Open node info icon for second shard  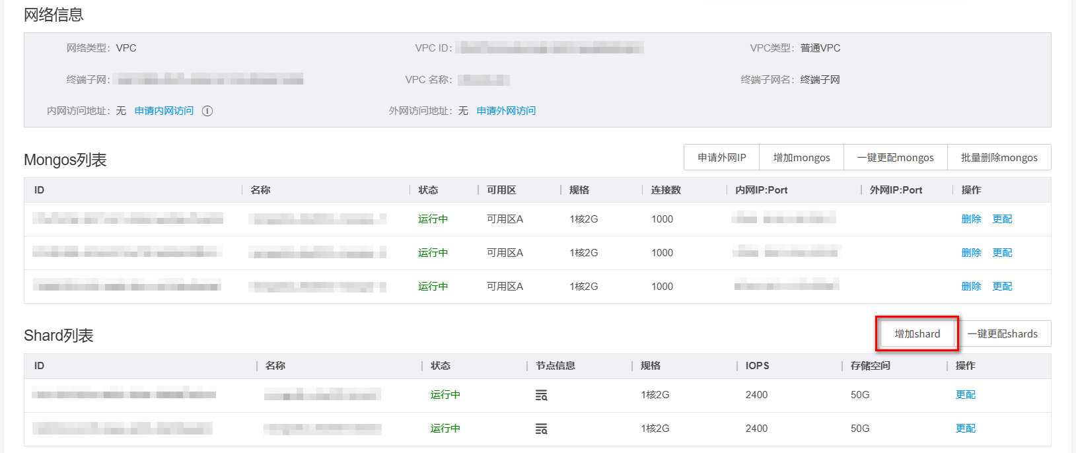pyautogui.click(x=541, y=429)
